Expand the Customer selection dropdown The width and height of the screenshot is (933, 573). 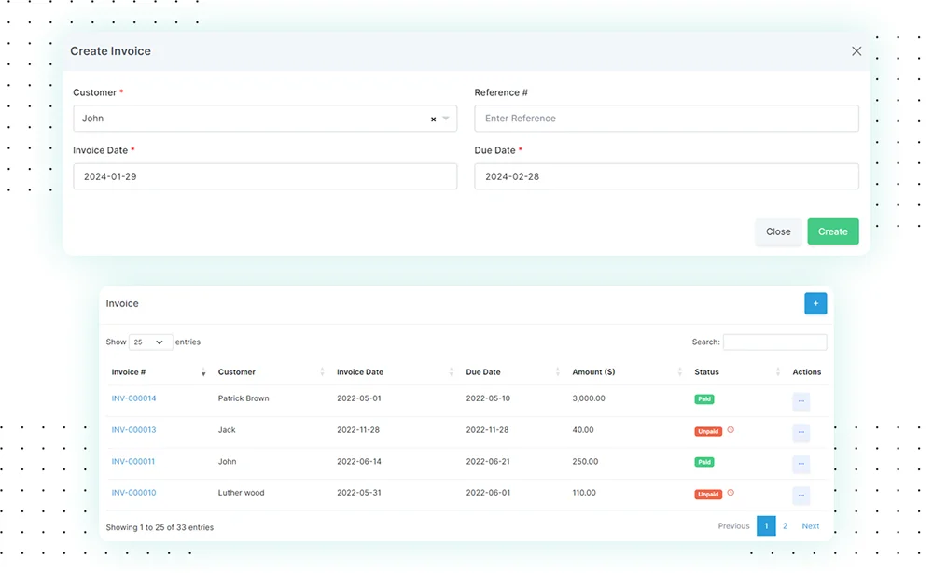tap(447, 119)
